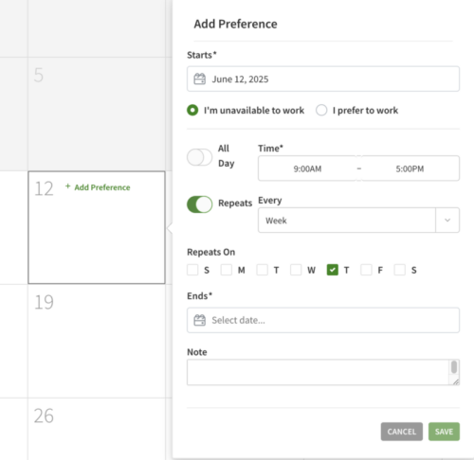Click the calendar icon in Starts field

click(x=199, y=79)
